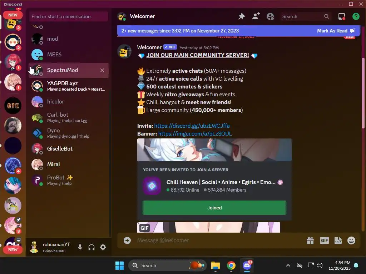Open User Settings gear icon
The width and height of the screenshot is (366, 274).
pyautogui.click(x=103, y=247)
